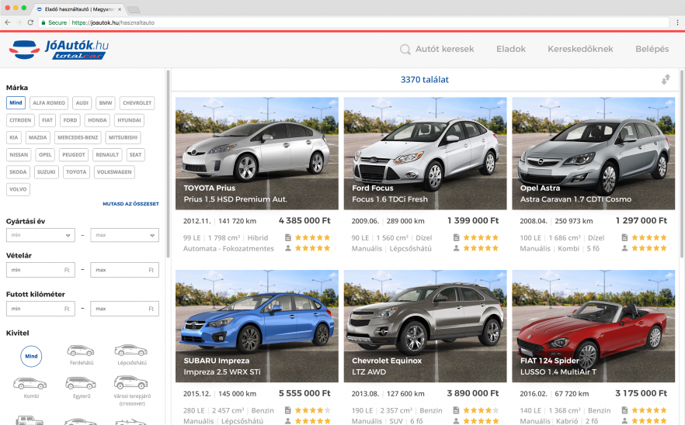Select the Eladó használtautó browser tab

pos(78,9)
